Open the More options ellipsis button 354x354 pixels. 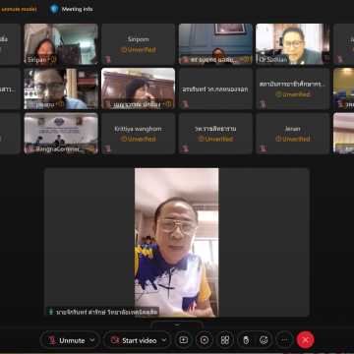click(x=284, y=340)
